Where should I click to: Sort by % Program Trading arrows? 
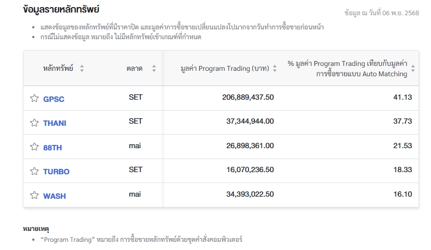413,69
